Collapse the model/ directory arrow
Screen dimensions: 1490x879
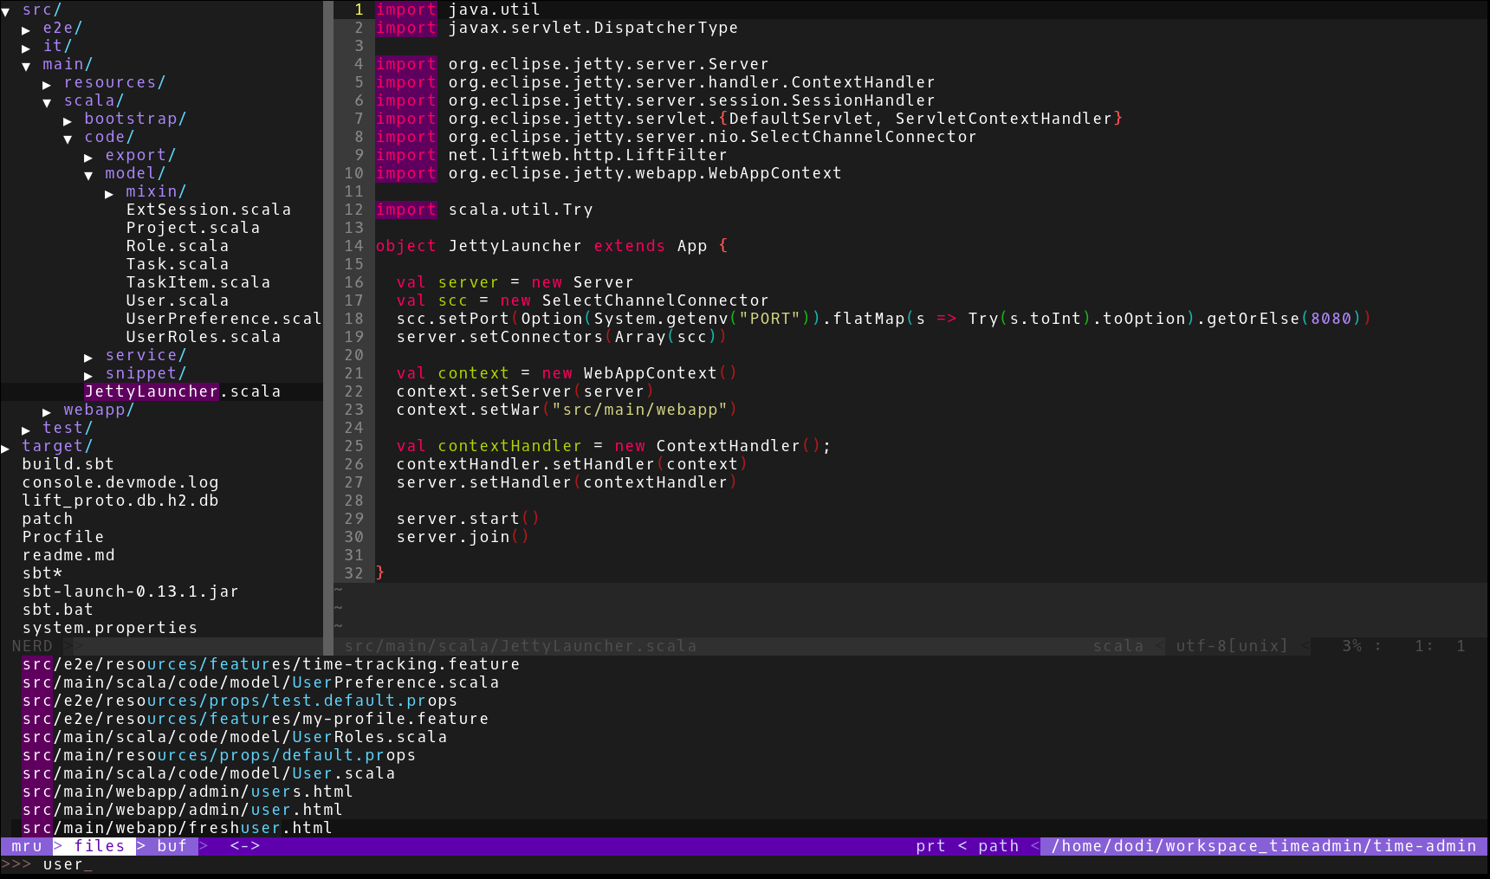89,175
